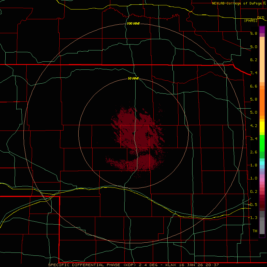Click the 3.4 value on the color scale

(254, 139)
